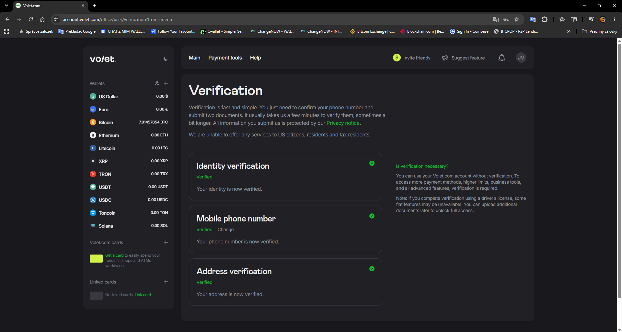
Task: Open browser tab search dropdown arrow
Action: pos(6,5)
